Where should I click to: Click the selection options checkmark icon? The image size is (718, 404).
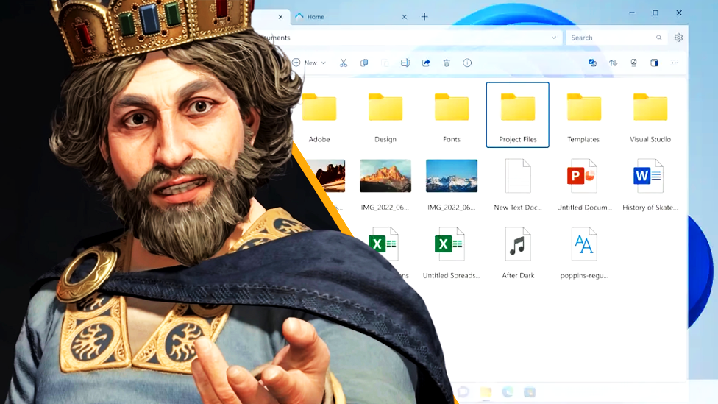coord(592,63)
